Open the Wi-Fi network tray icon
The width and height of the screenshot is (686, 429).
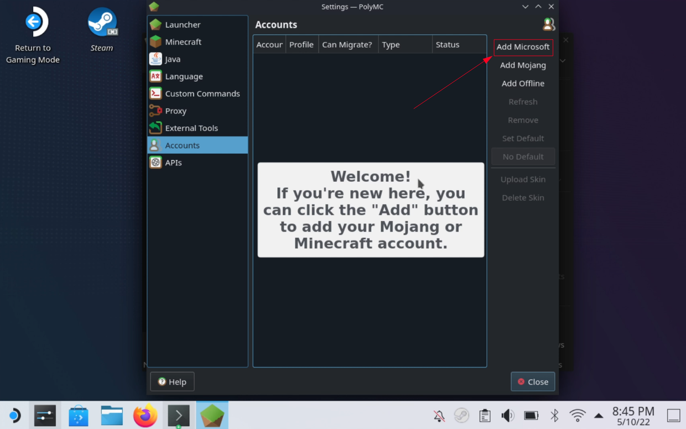578,416
